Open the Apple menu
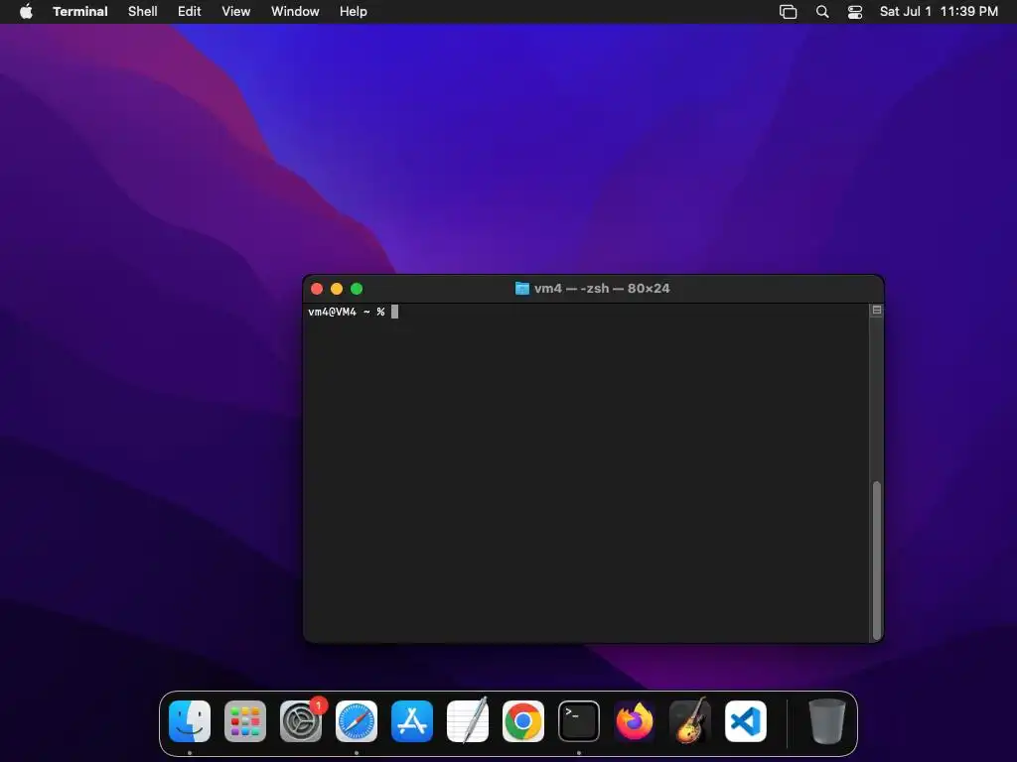 tap(26, 12)
